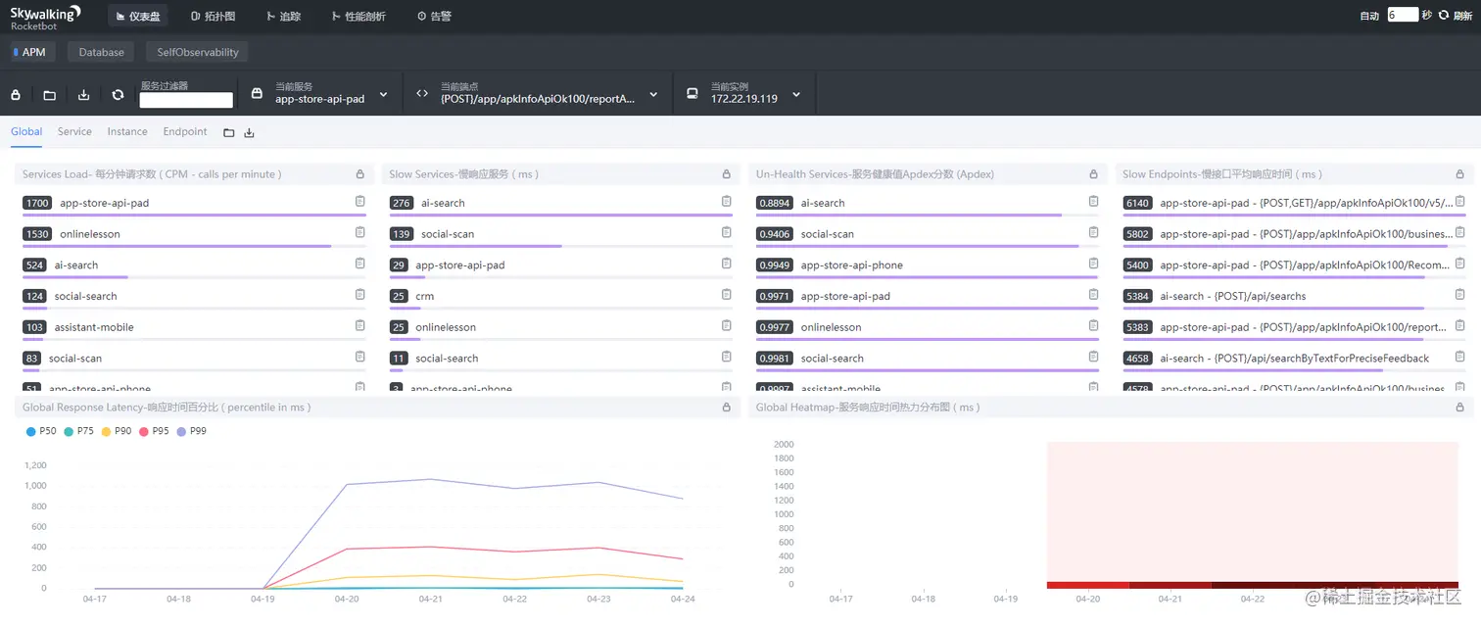Toggle the P99 legend series off

point(191,431)
